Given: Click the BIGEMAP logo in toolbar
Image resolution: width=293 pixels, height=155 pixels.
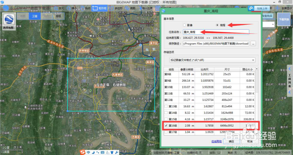Looking at the screenshot, I should (x=6, y=8).
